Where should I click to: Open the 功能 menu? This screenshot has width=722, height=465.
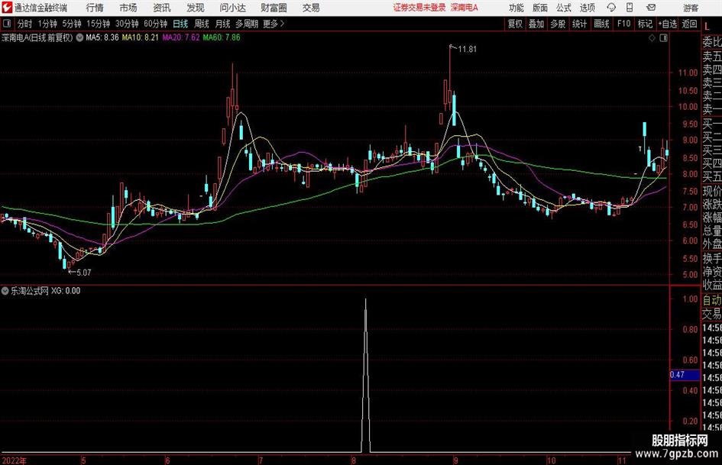(x=516, y=8)
